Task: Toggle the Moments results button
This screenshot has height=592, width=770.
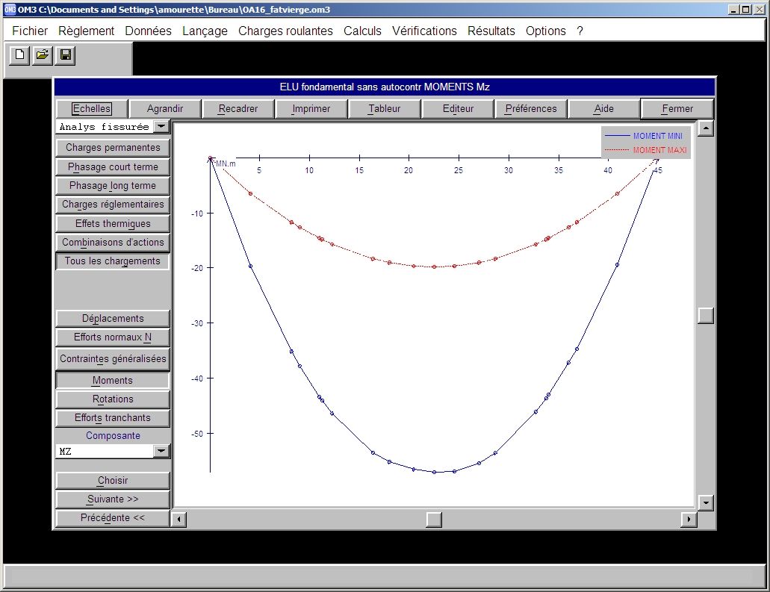Action: 113,381
